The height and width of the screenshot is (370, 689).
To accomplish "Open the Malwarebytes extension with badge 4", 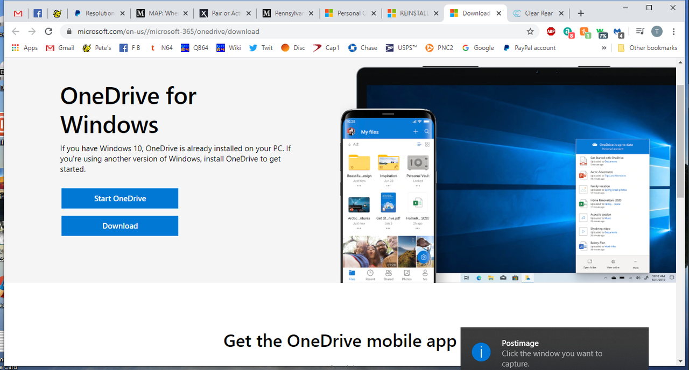I will [x=619, y=32].
